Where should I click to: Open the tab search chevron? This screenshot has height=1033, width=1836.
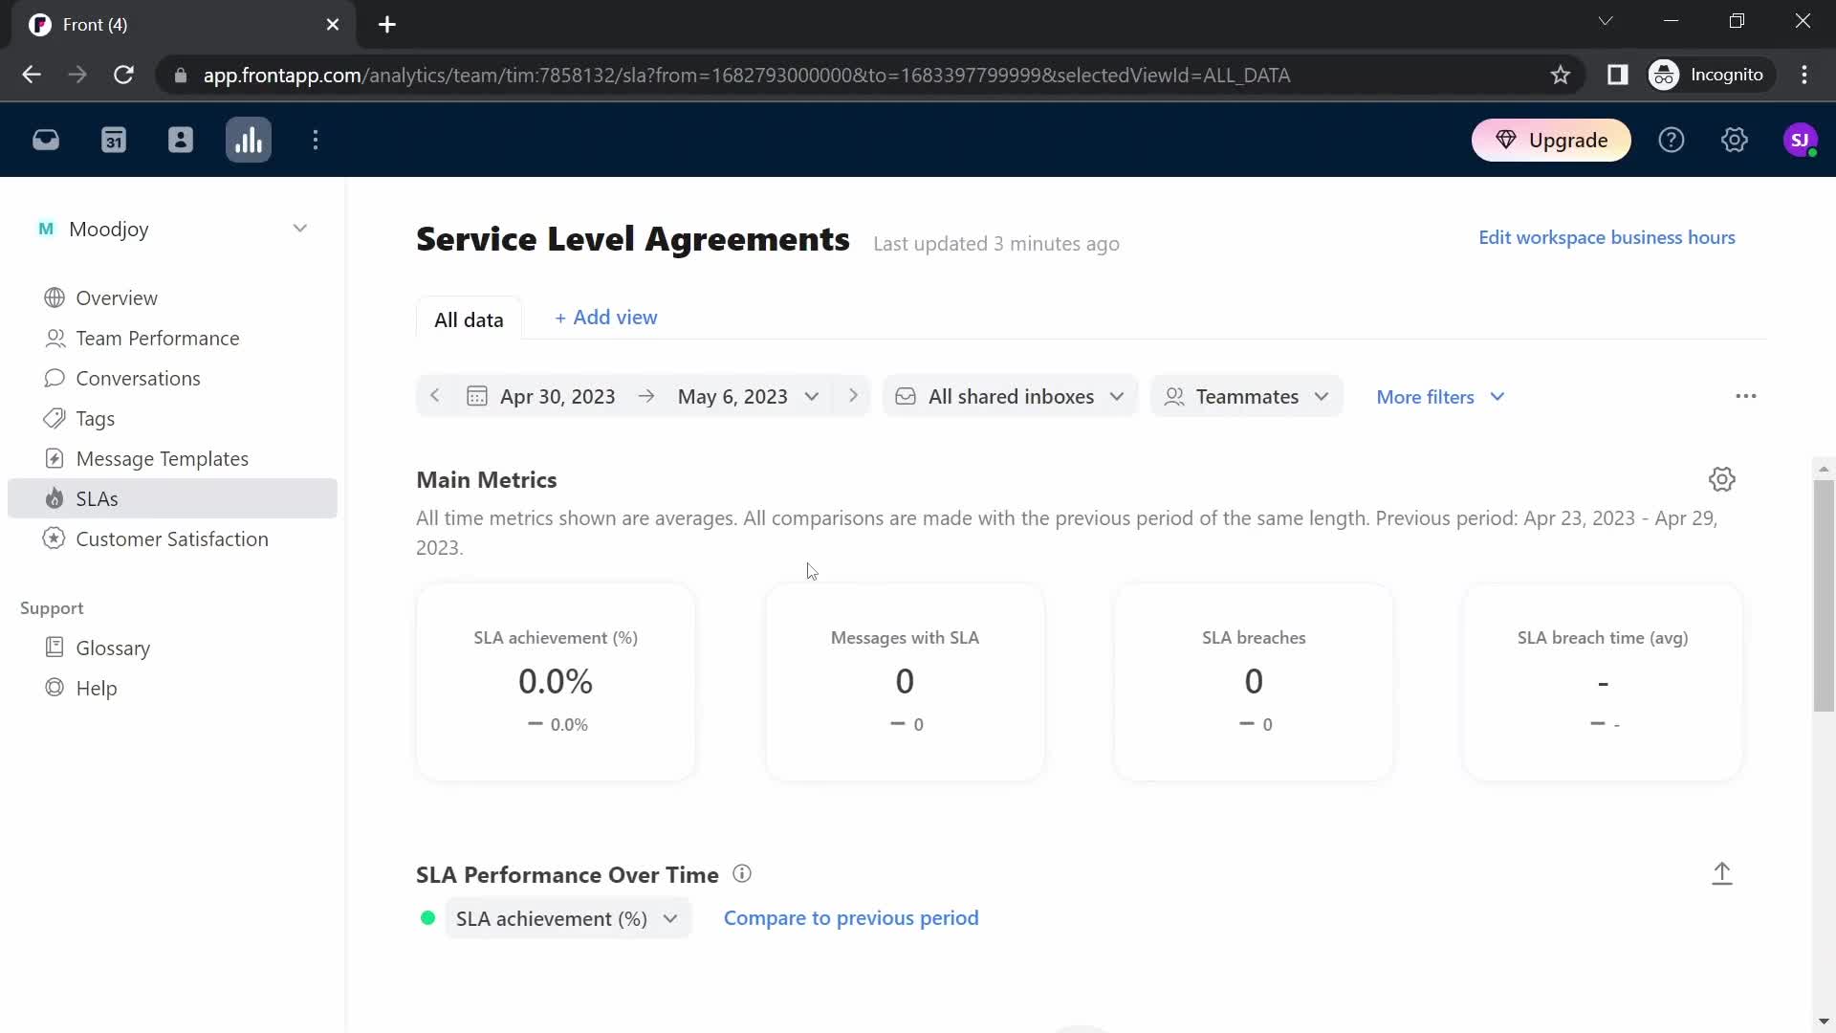tap(1606, 21)
